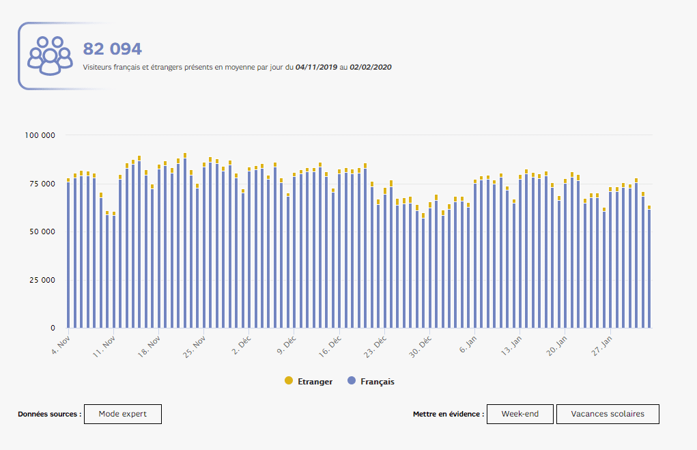Click the last bar on the chart
Screen dimensions: 697x450
649,268
